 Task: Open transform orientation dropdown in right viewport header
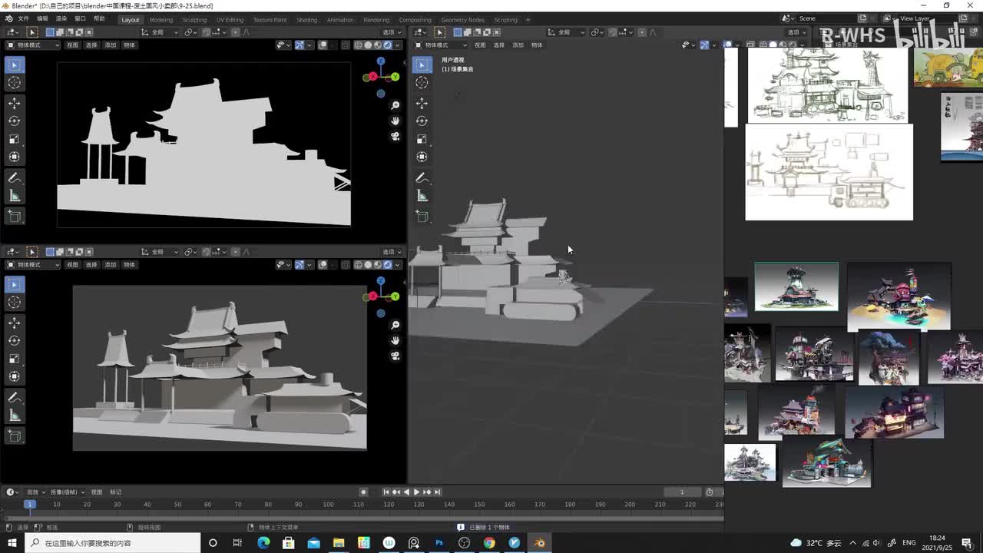tap(564, 32)
